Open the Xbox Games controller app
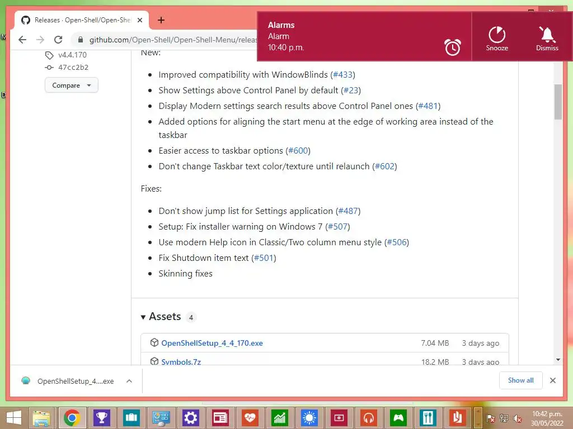573x429 pixels. tap(398, 418)
